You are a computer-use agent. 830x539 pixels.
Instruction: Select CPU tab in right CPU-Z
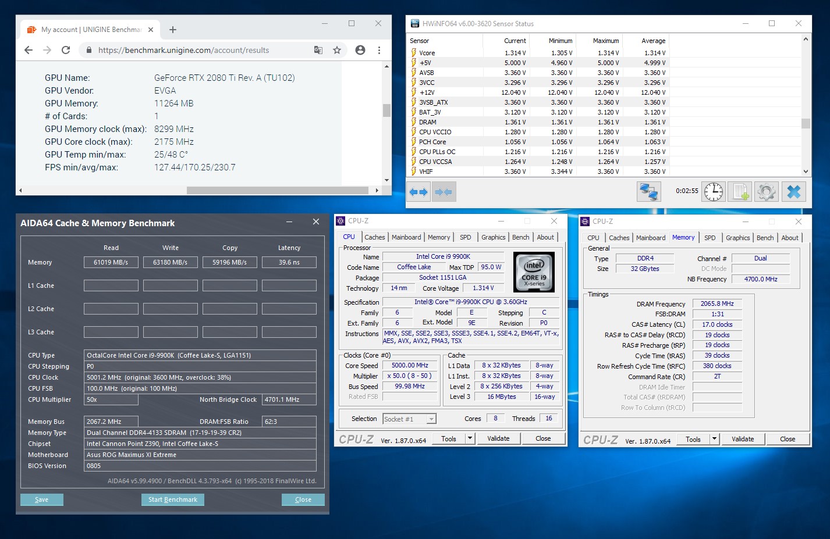(x=593, y=238)
